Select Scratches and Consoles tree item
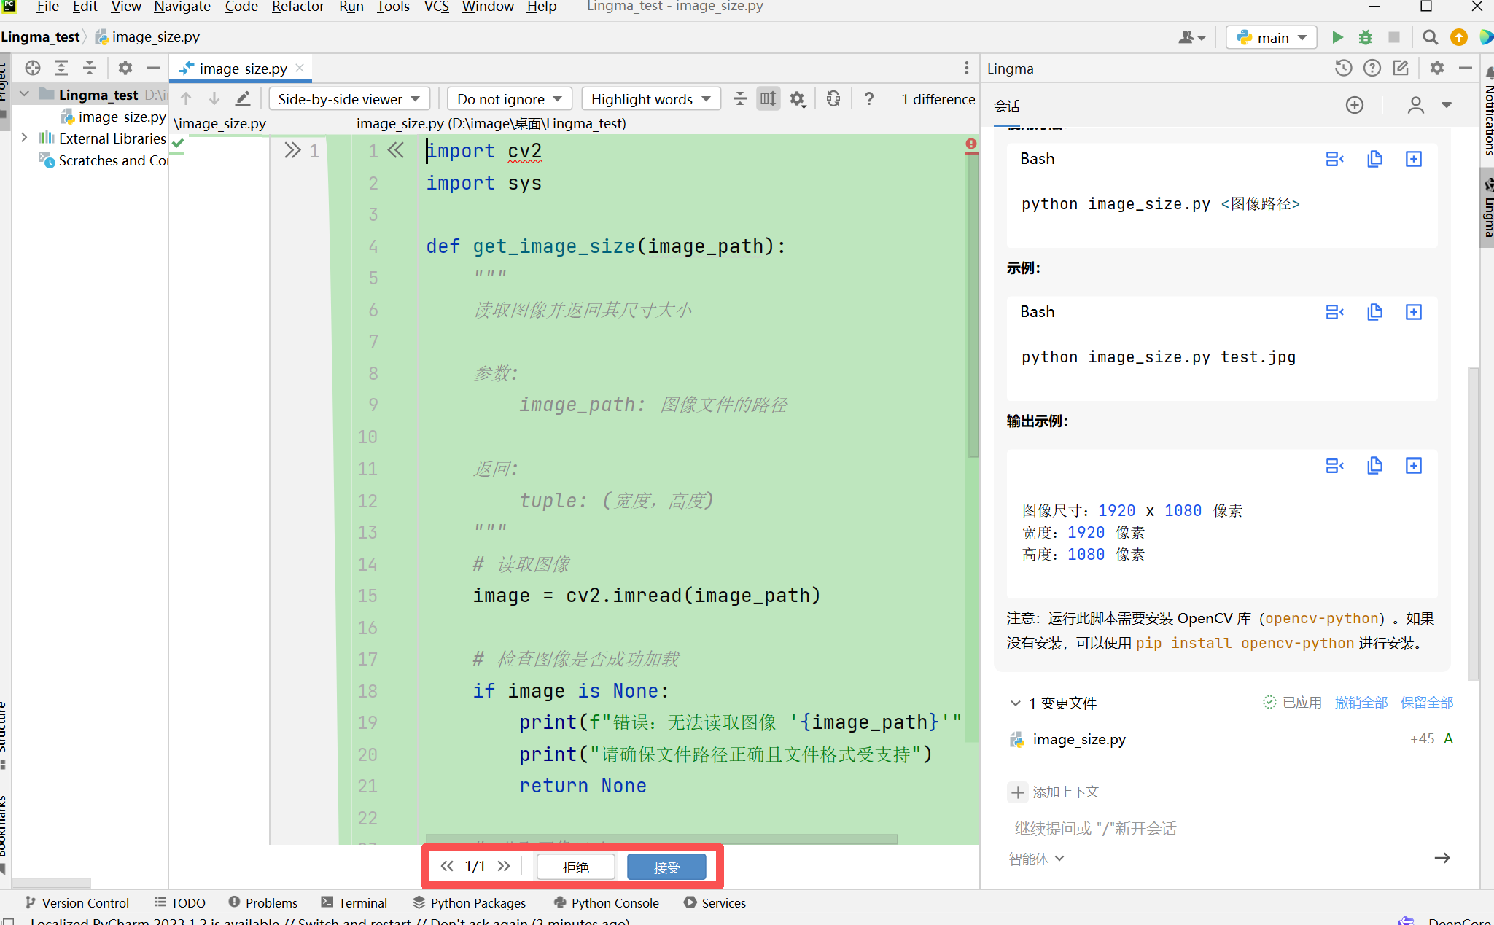Image resolution: width=1494 pixels, height=925 pixels. tap(103, 160)
